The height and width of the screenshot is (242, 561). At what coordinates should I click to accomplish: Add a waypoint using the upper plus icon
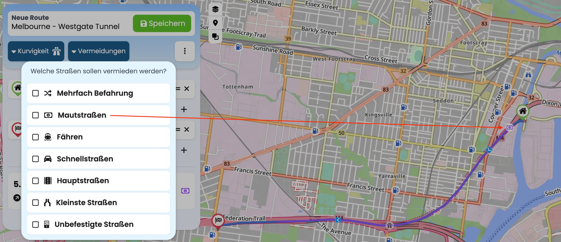tap(184, 109)
